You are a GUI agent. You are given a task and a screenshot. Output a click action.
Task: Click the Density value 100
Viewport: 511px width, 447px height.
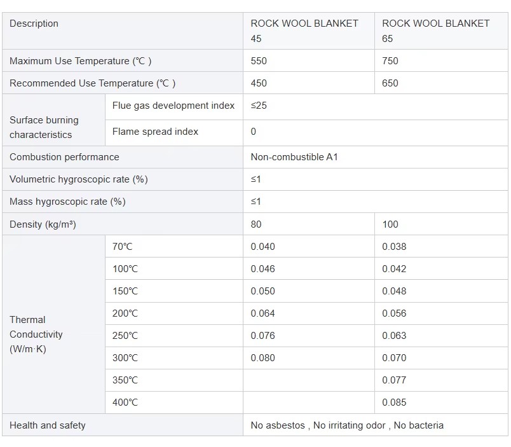(x=390, y=224)
